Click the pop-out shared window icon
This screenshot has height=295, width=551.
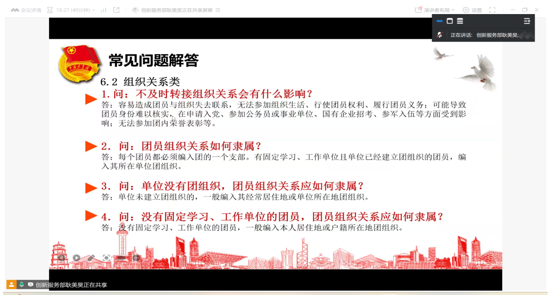[x=116, y=10]
